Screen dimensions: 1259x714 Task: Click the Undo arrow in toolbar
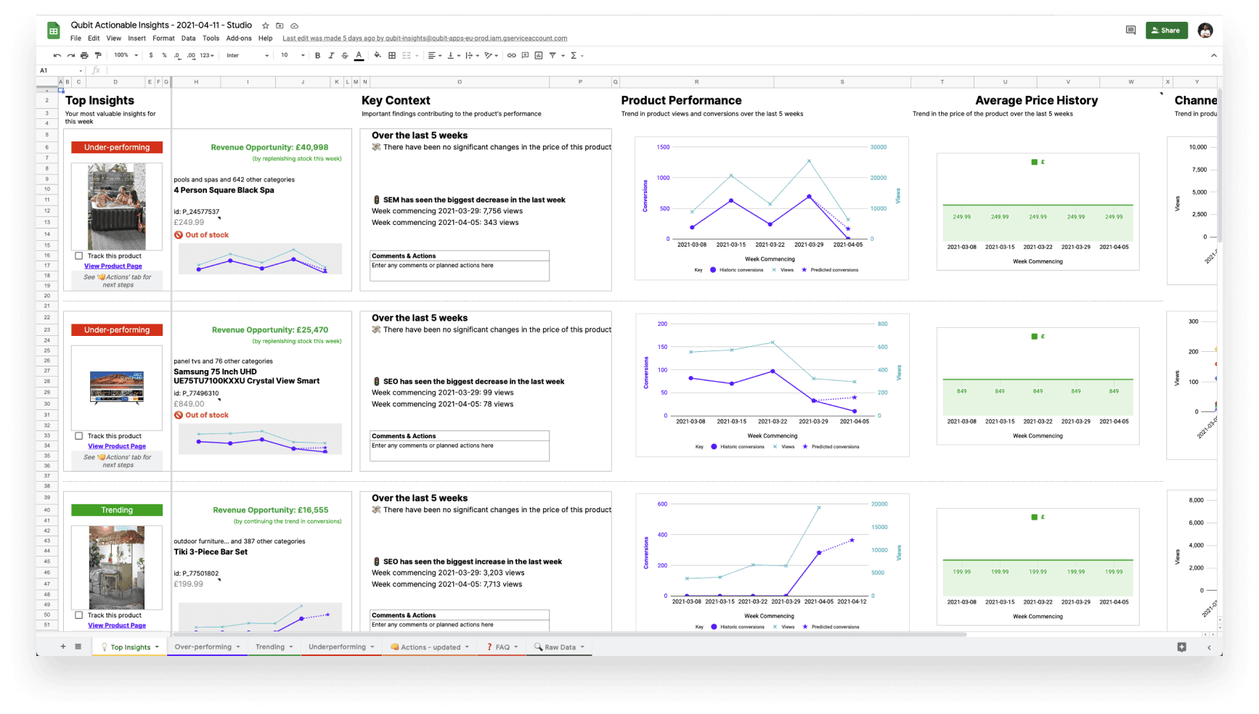tap(57, 55)
